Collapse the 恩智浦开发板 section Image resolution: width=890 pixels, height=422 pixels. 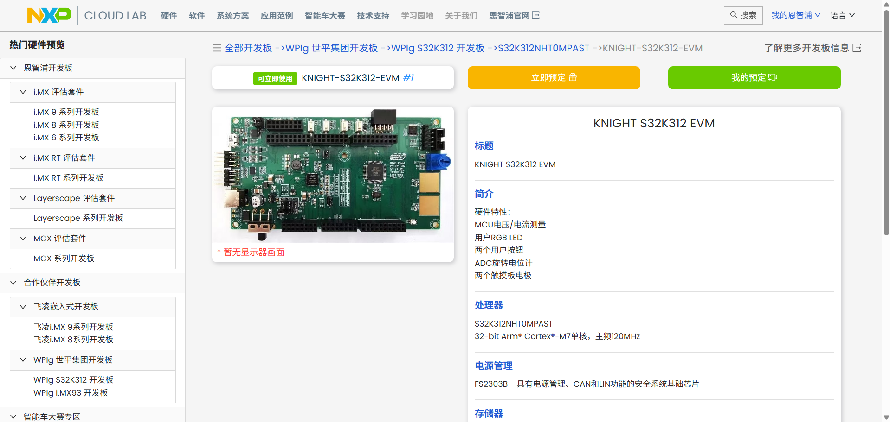click(x=13, y=68)
